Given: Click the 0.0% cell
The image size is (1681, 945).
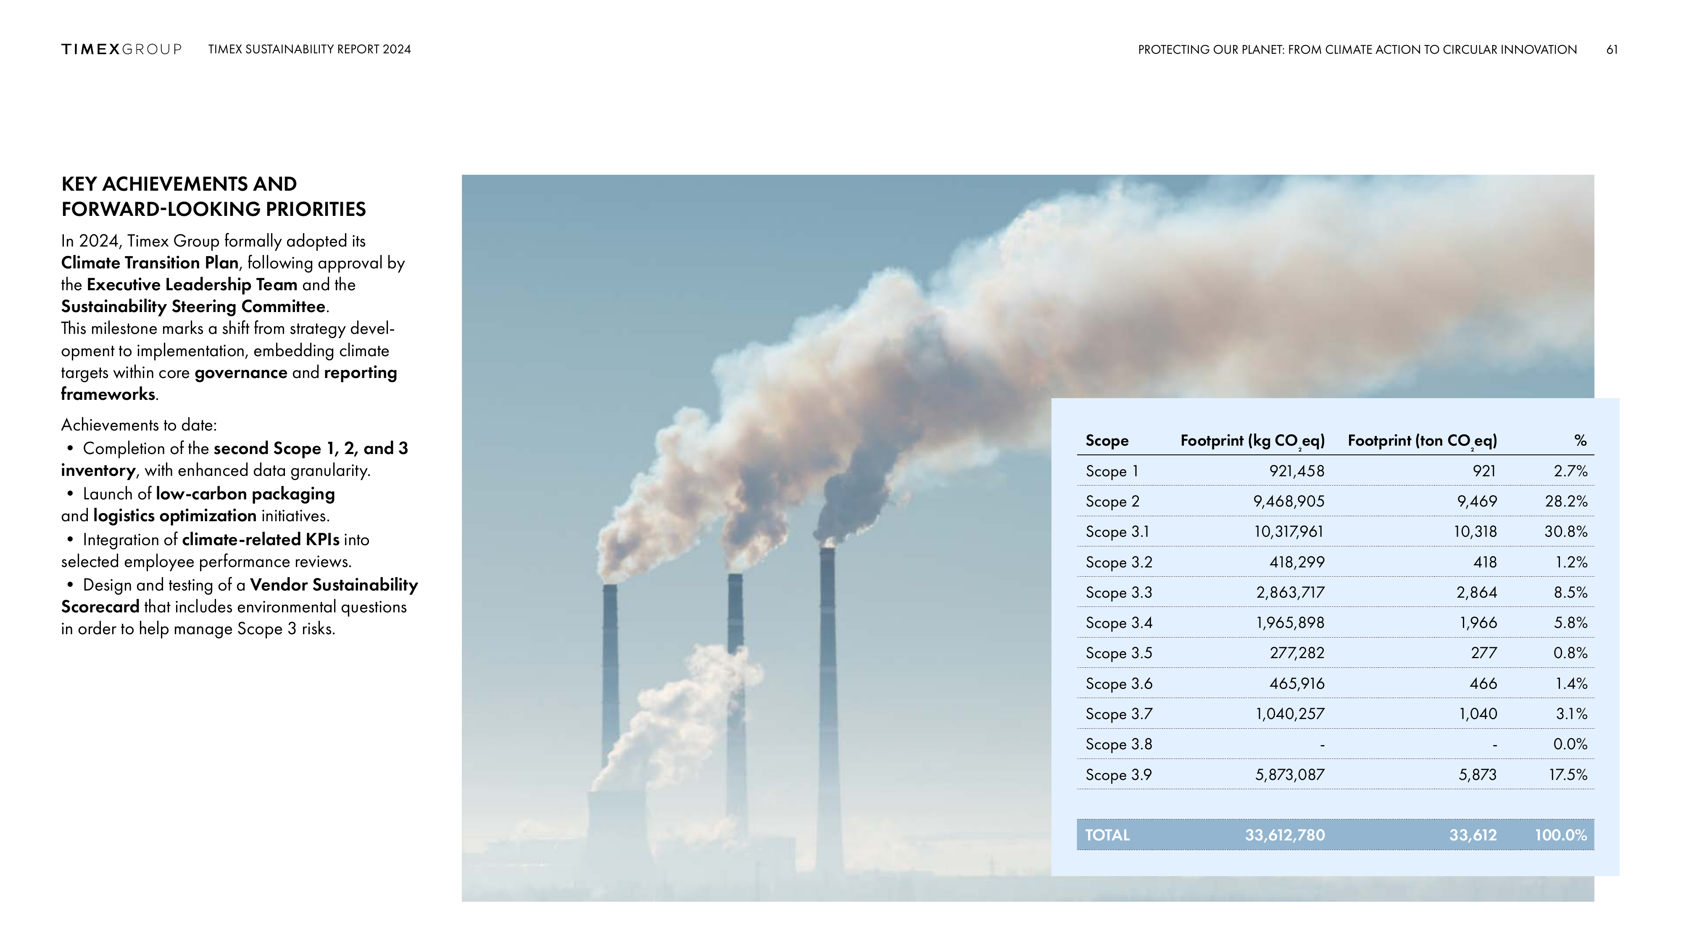Looking at the screenshot, I should [x=1570, y=744].
